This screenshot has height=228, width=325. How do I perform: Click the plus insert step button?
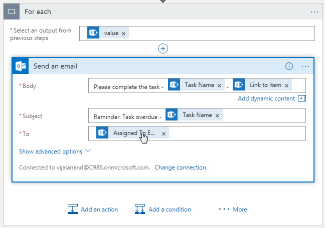pyautogui.click(x=163, y=48)
